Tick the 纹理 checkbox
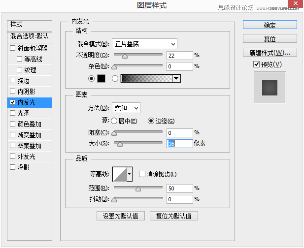304x248 pixels. pos(19,70)
